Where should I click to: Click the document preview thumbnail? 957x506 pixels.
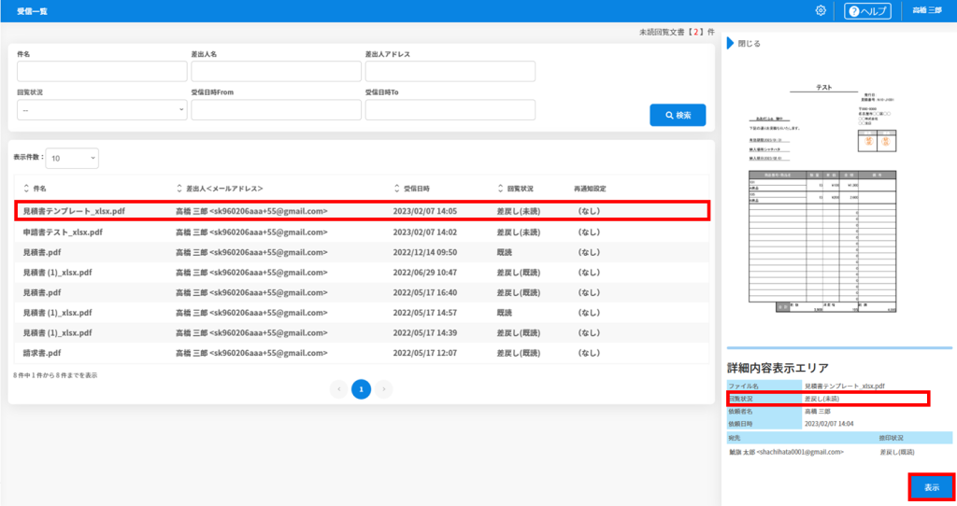tap(822, 199)
